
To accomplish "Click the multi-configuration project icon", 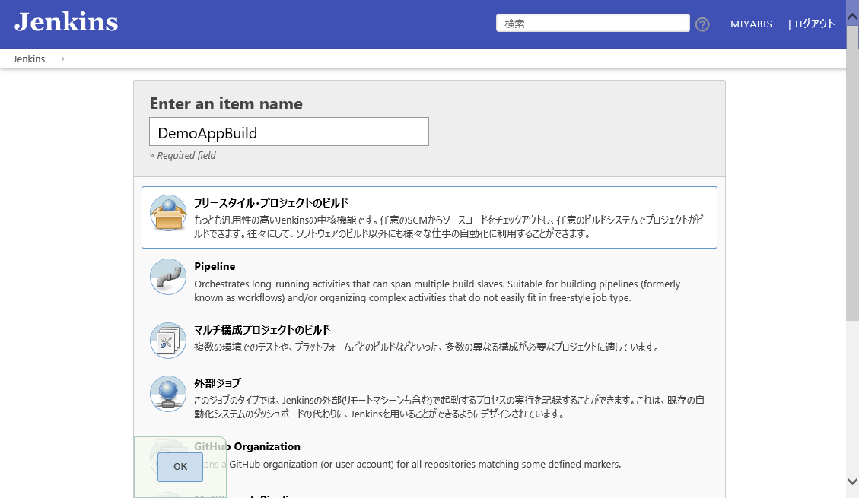I will pos(168,341).
